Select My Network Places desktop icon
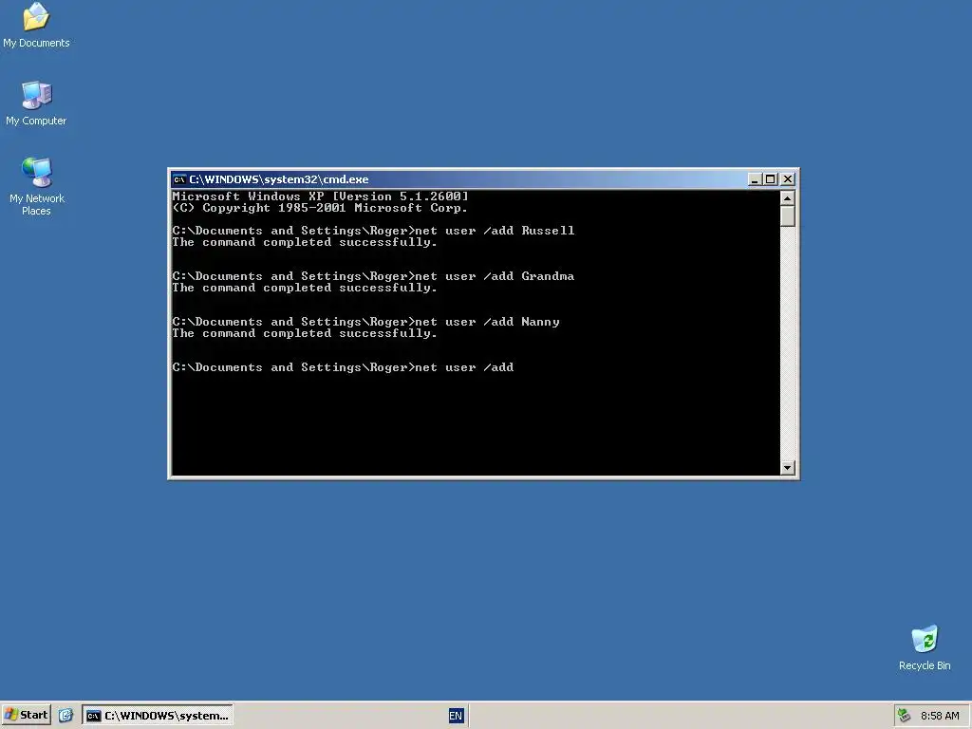This screenshot has width=972, height=729. click(37, 186)
